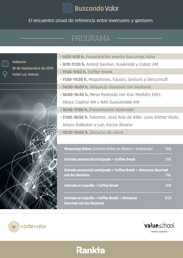This screenshot has height=258, width=183.
Task: Click the 120€ price
Action: [168, 198]
